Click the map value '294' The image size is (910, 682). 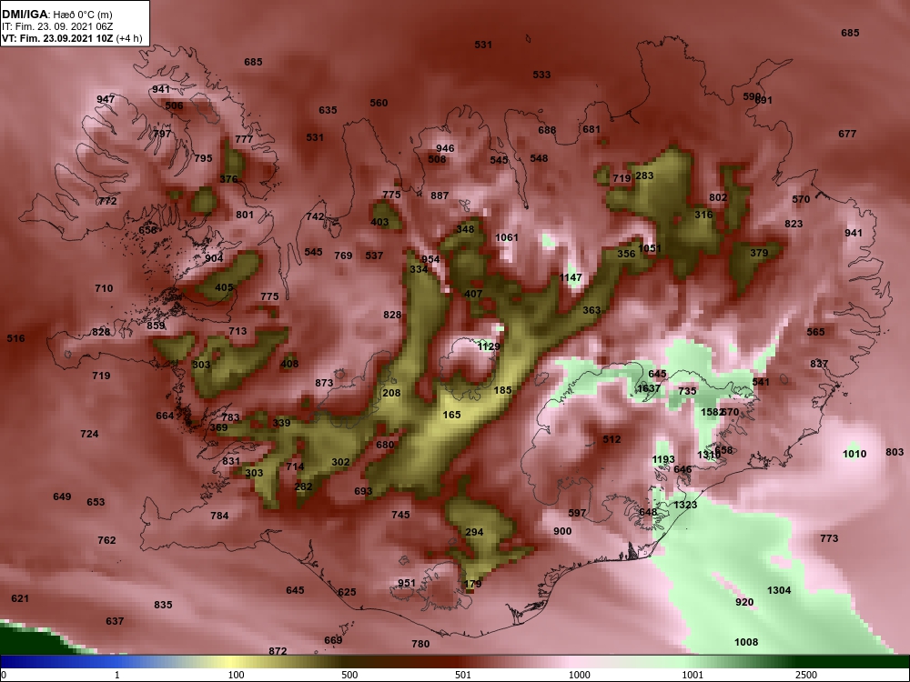pyautogui.click(x=474, y=532)
